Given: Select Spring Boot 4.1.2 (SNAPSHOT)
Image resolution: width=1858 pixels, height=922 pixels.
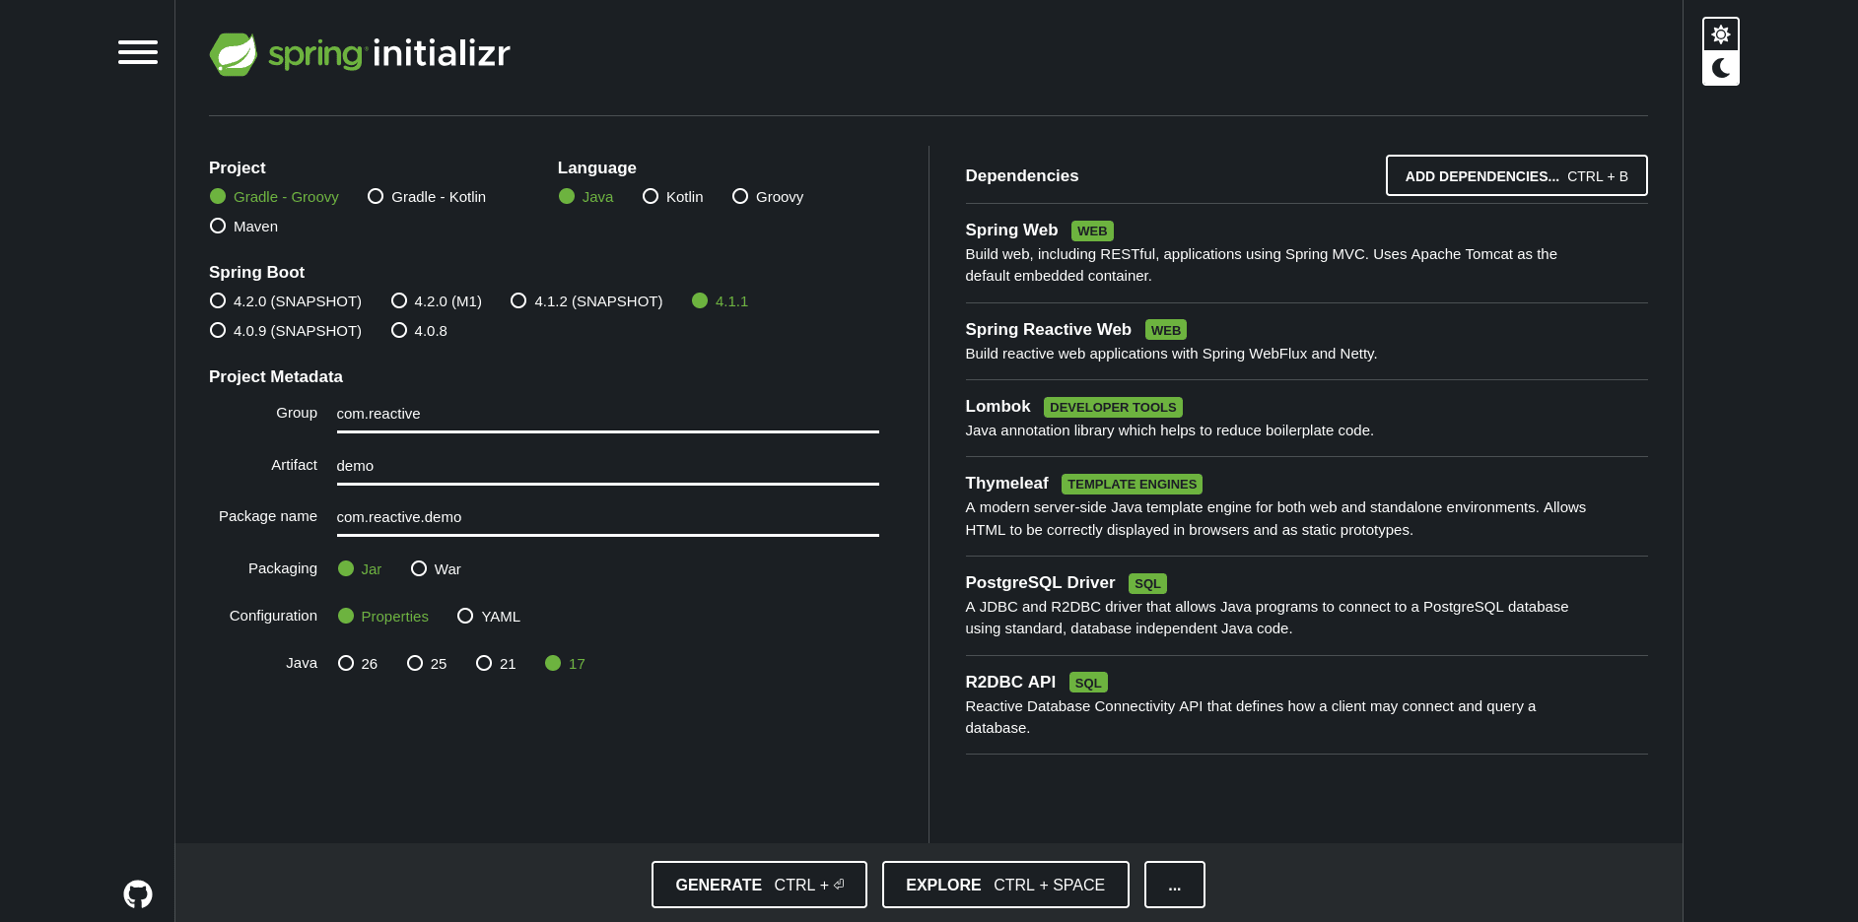Looking at the screenshot, I should [586, 301].
